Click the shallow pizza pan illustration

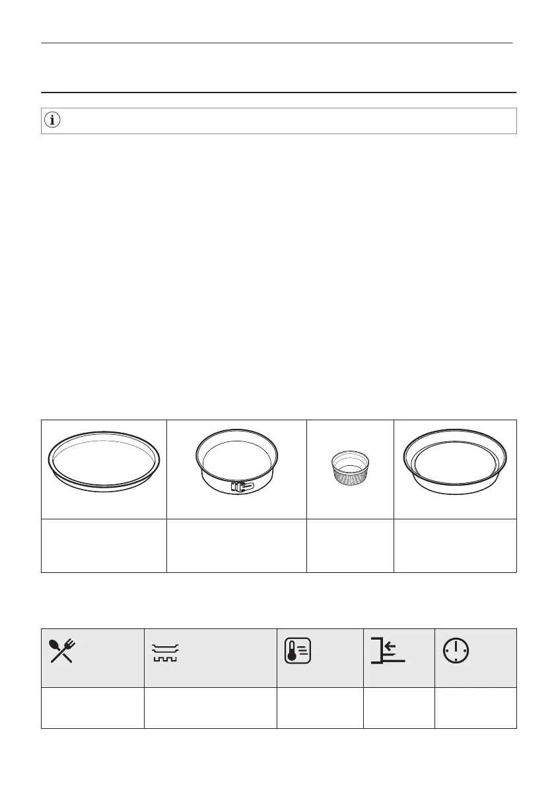pyautogui.click(x=104, y=462)
